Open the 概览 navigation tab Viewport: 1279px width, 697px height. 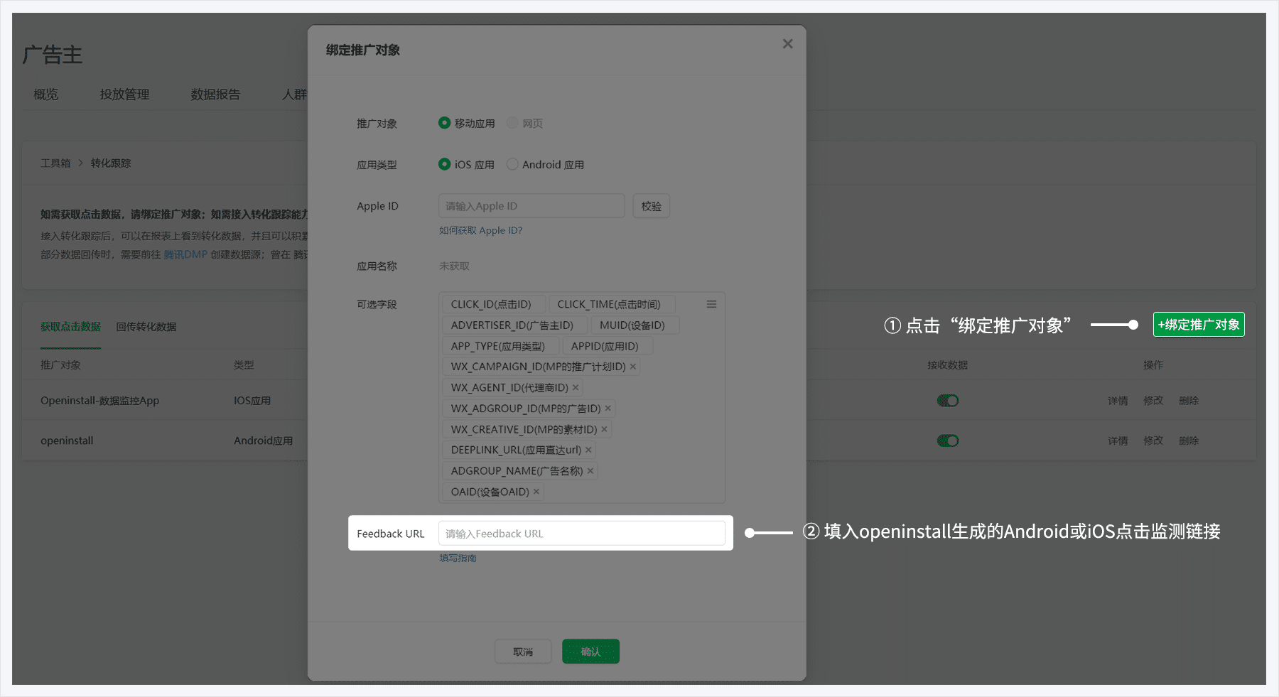(46, 94)
